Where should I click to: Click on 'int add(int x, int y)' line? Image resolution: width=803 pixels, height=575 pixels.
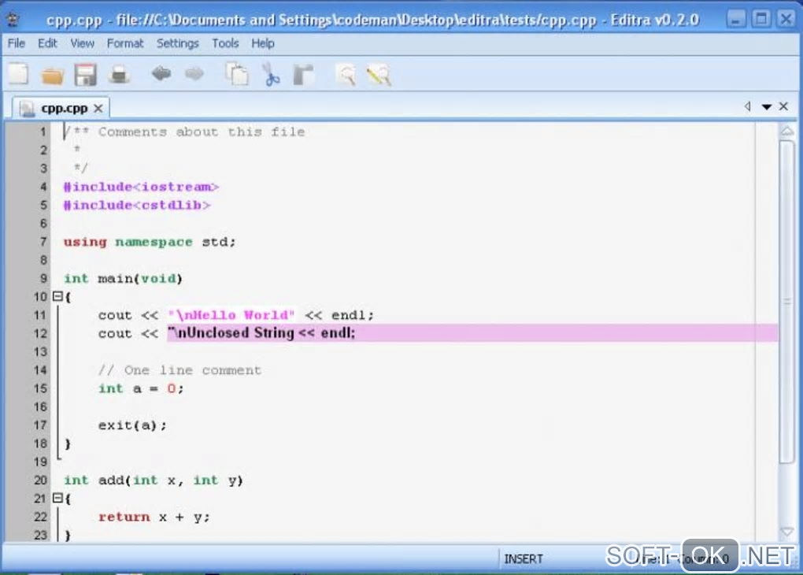coord(154,480)
